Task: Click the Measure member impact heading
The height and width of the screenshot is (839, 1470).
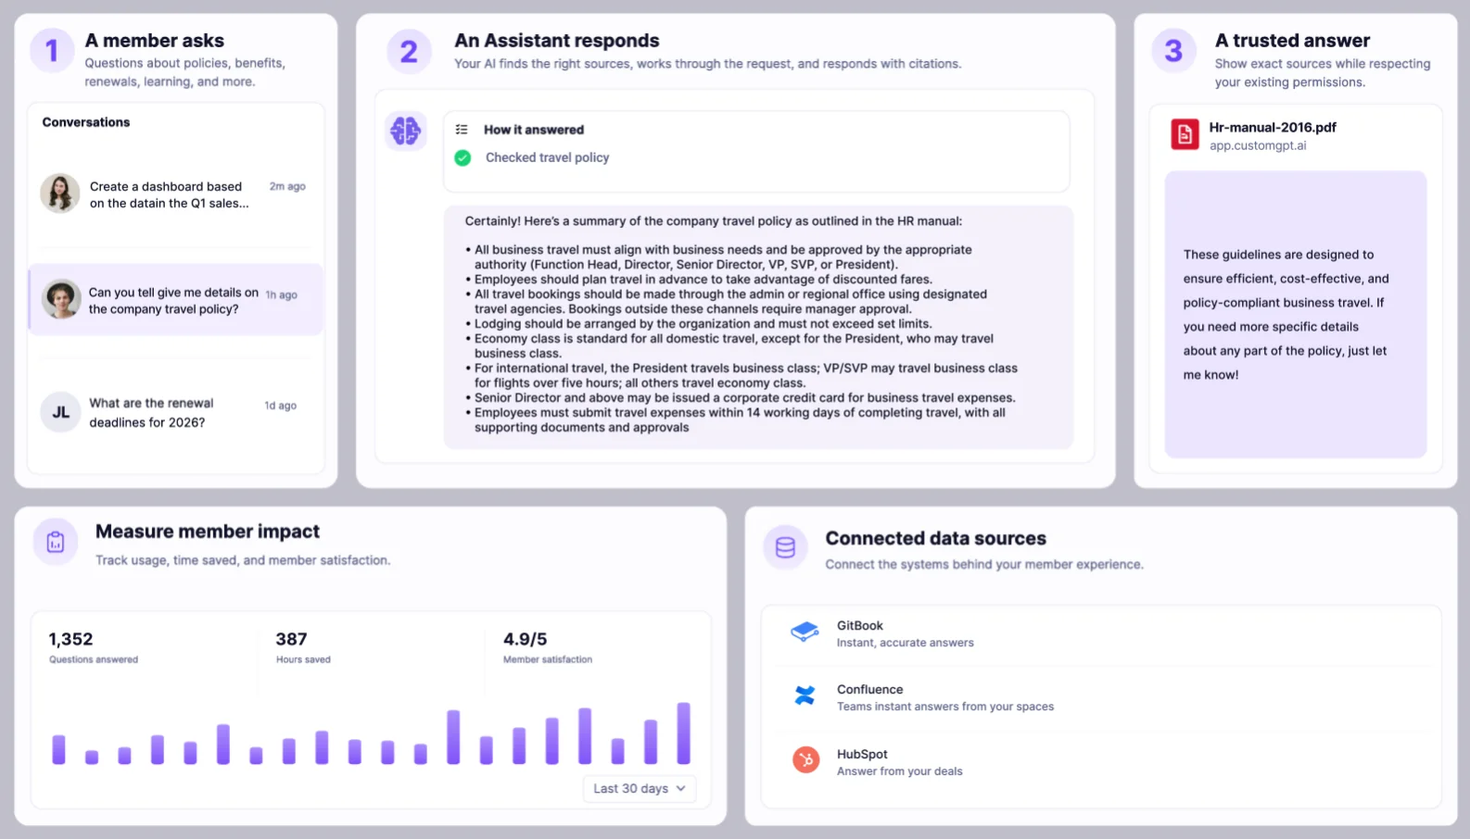Action: [208, 532]
